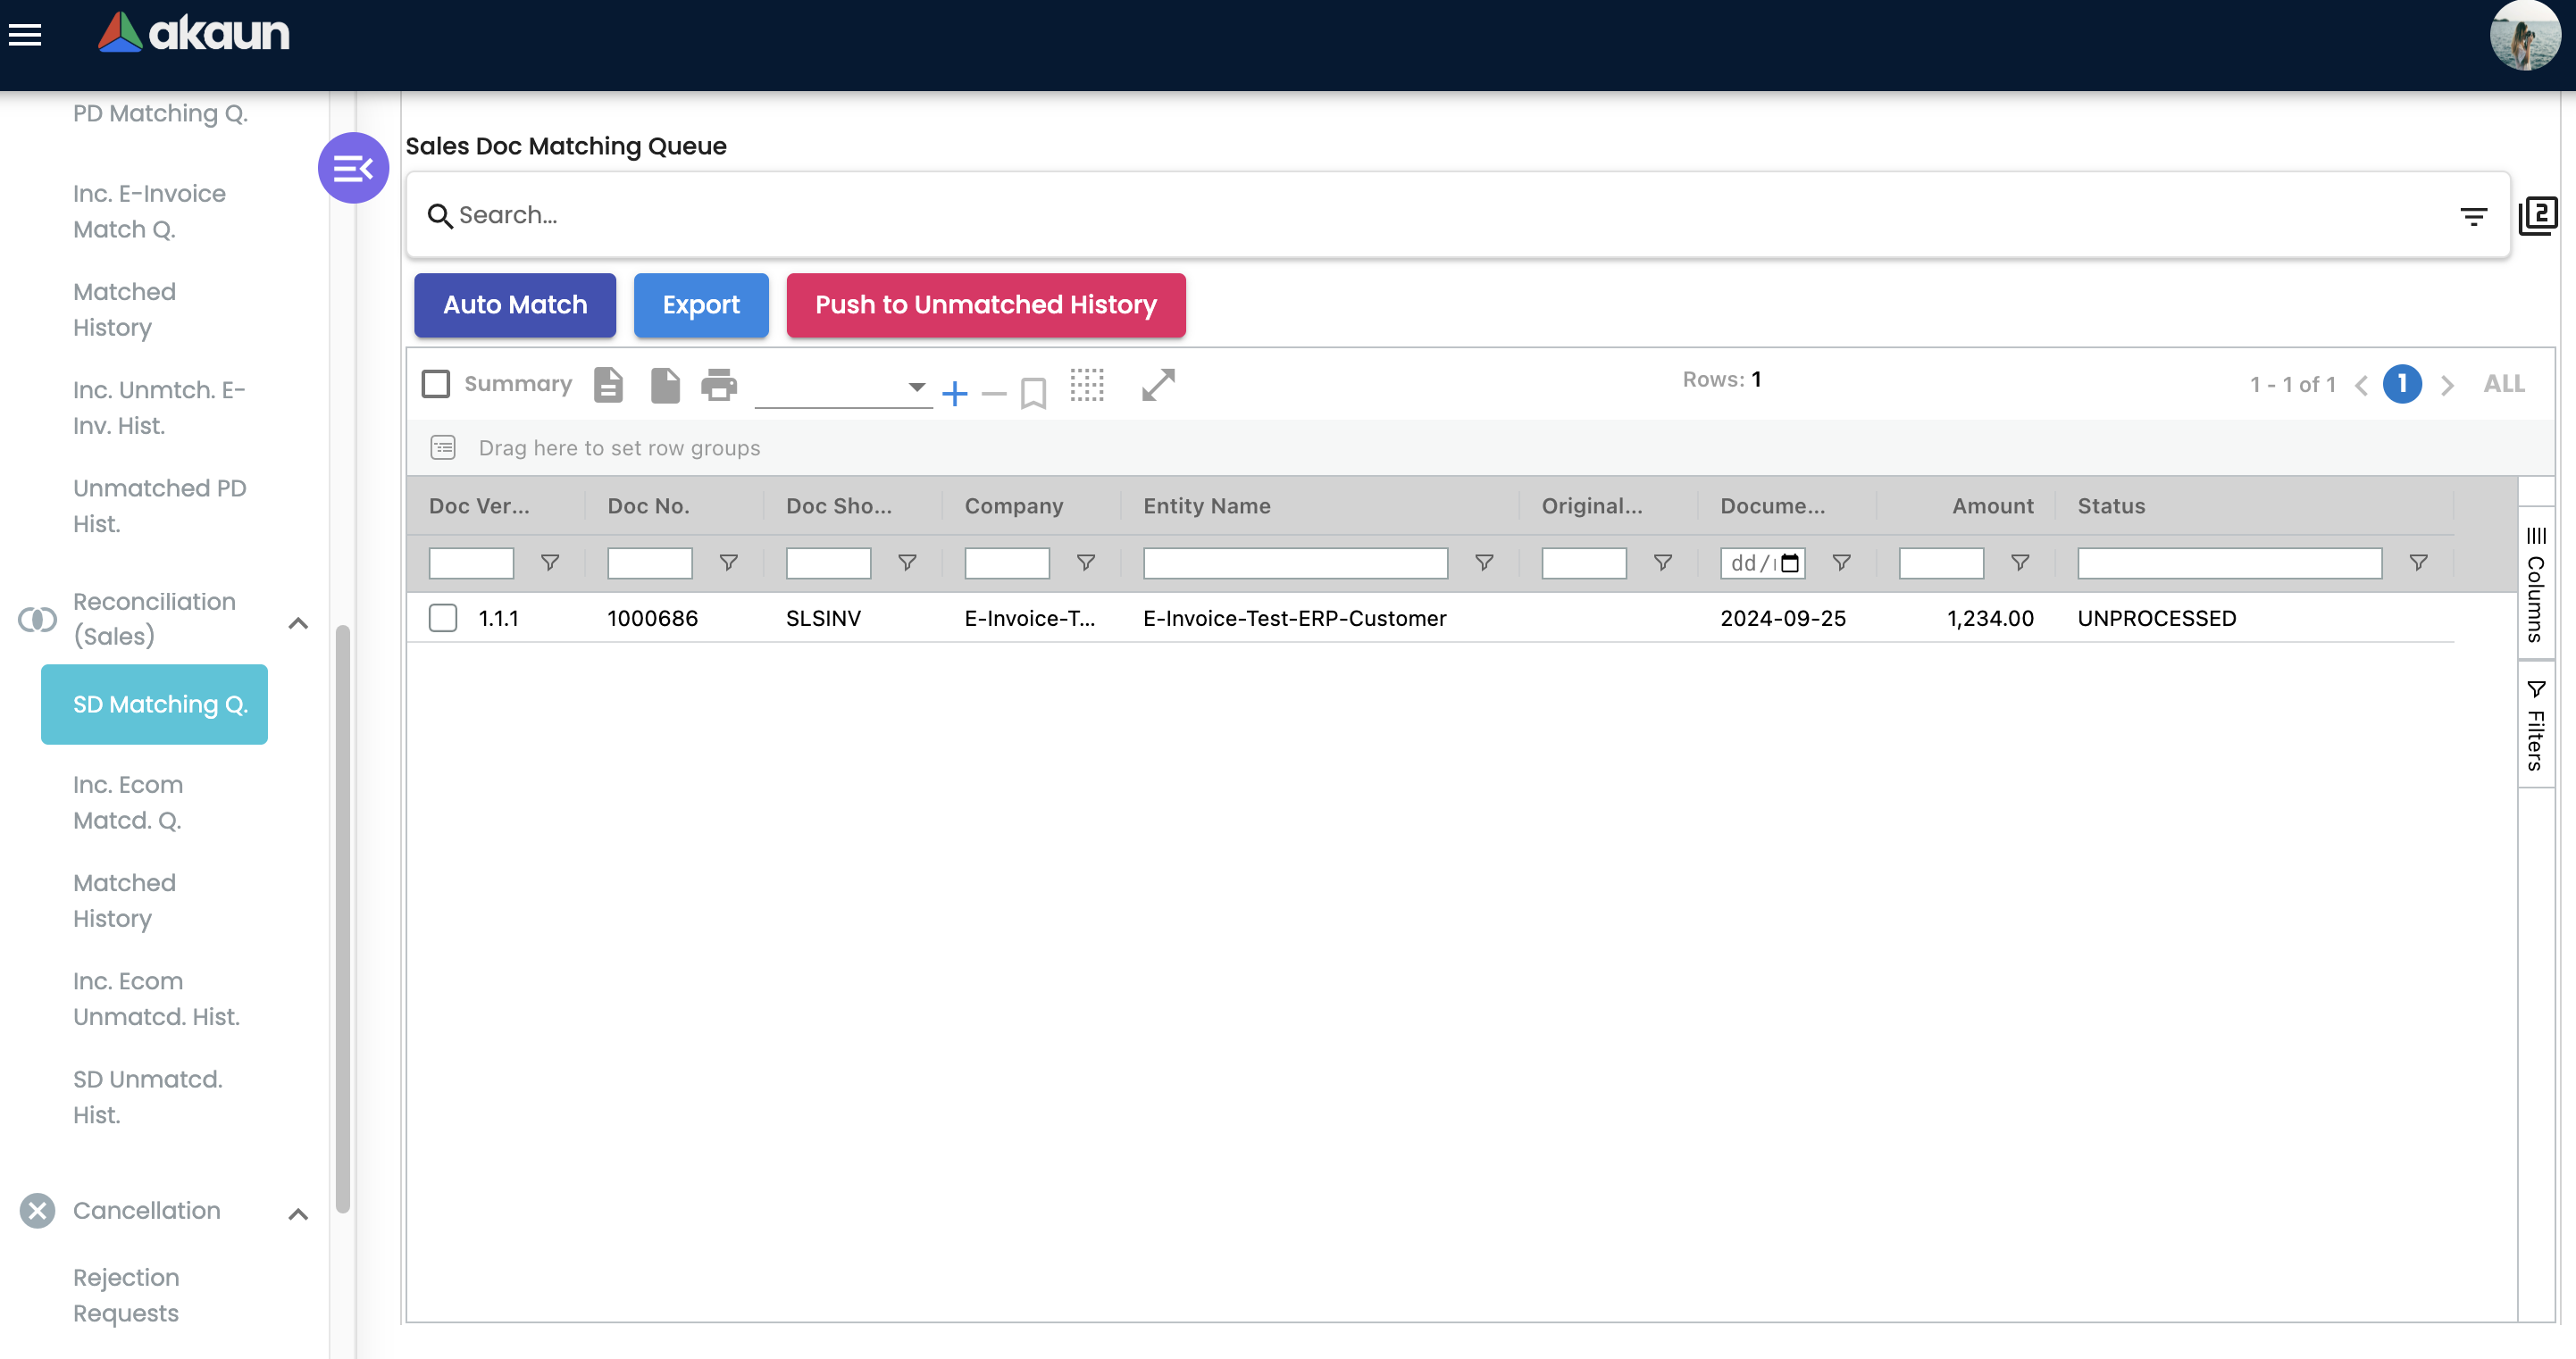The width and height of the screenshot is (2576, 1359).
Task: Open the Columns side panel
Action: pos(2535,586)
